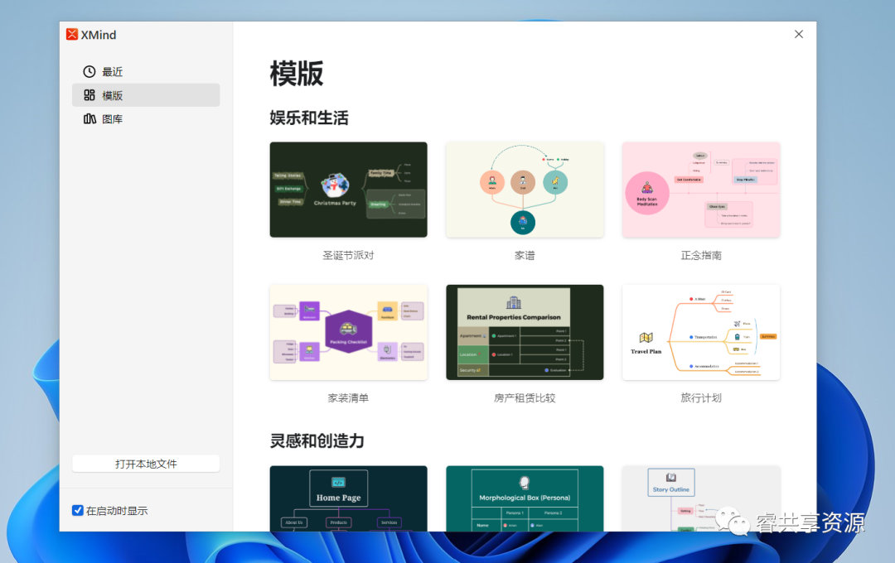This screenshot has height=563, width=895.
Task: Toggle the 在启动时显示 checkbox
Action: pos(78,510)
